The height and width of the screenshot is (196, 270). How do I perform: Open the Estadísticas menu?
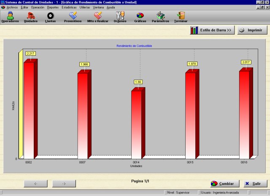click(69, 8)
